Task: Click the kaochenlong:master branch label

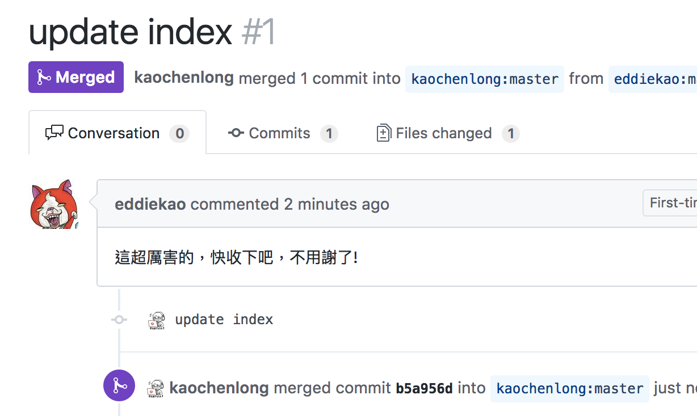Action: [484, 79]
